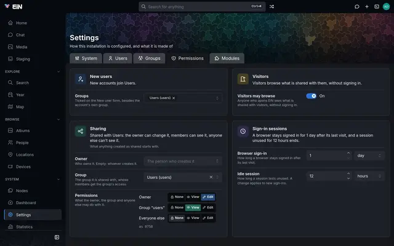Set Everyone else permission to Edit
The width and height of the screenshot is (394, 246).
[208, 218]
